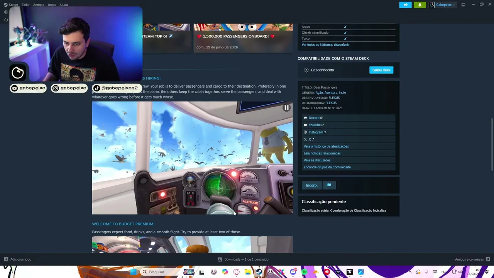Go back with the arrow button

[6, 12]
